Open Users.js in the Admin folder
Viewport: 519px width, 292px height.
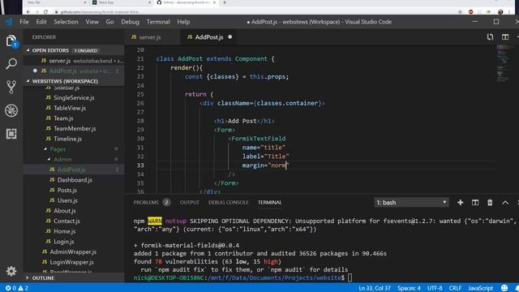(74, 200)
